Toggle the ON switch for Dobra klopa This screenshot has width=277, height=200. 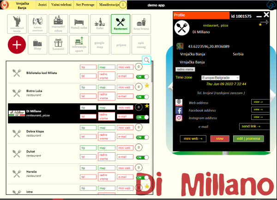[x=142, y=137]
